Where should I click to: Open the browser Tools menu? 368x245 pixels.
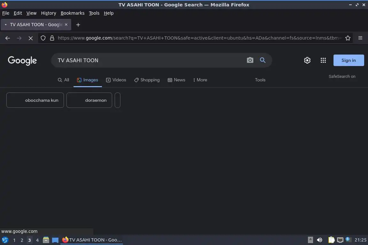pos(94,13)
